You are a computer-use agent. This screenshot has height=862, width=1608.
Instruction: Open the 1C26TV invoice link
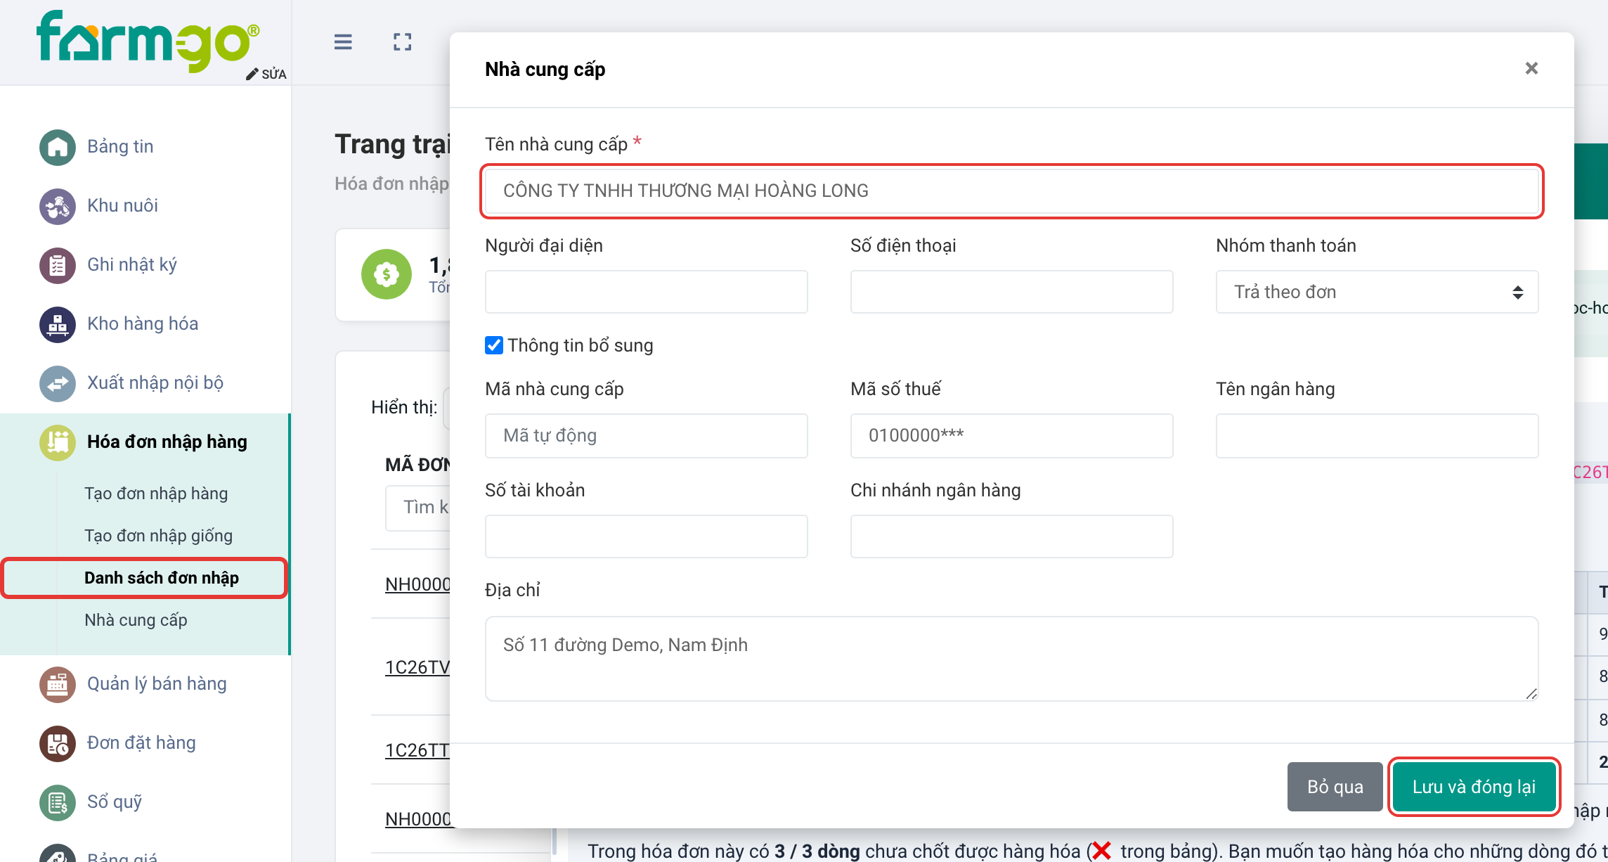(417, 667)
